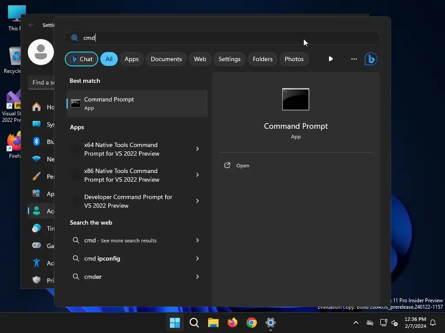Click the taskbar Search magnifier icon

[194, 323]
